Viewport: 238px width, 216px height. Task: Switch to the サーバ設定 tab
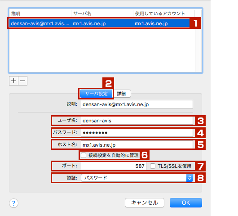[x=96, y=94]
